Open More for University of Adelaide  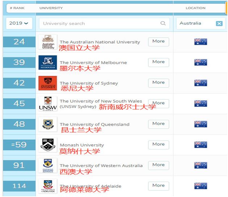159,186
